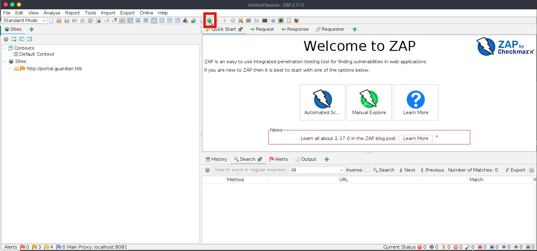Toggle the HUD radar button in toolbar
This screenshot has width=537, height=251.
[x=281, y=20]
